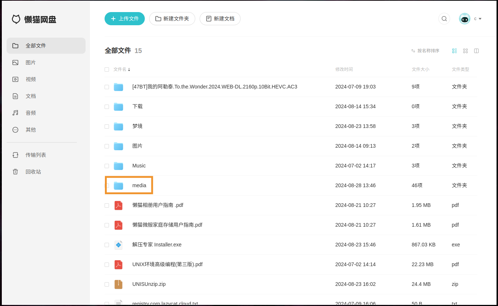
Task: Select 文档 category in sidebar
Action: 46,96
